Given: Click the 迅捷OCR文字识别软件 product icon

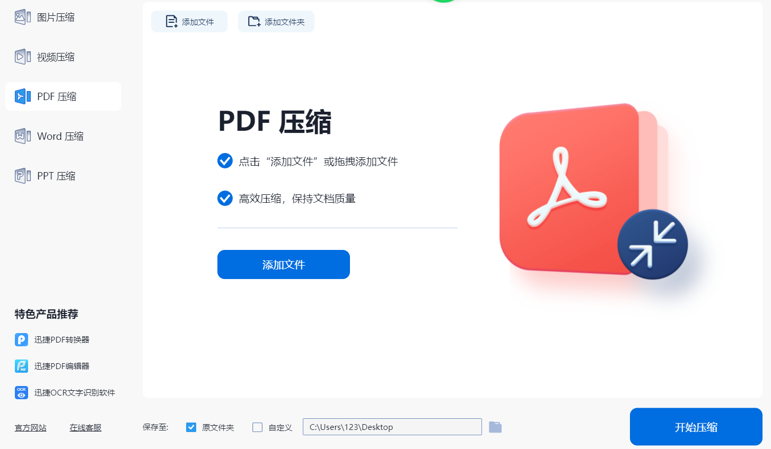Looking at the screenshot, I should coord(21,392).
